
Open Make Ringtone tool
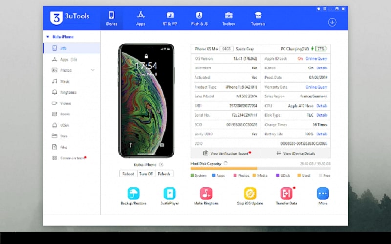[206, 196]
